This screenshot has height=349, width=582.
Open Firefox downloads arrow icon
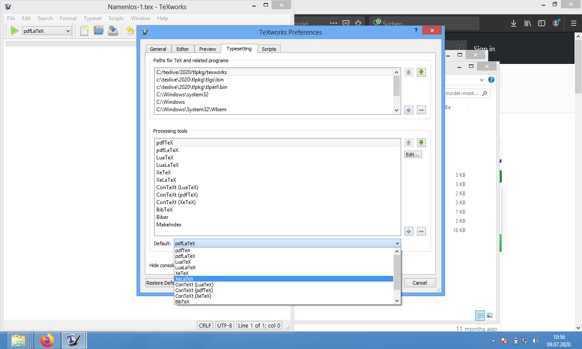[x=514, y=23]
